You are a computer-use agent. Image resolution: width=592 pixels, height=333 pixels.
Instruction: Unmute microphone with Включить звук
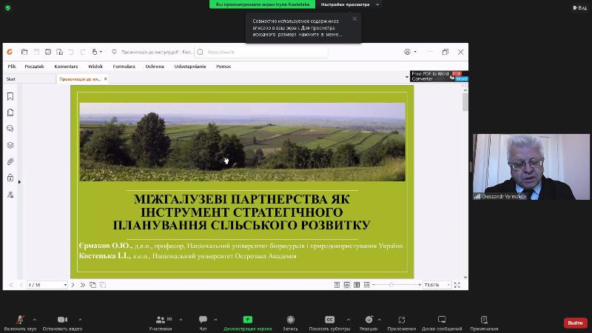coord(20,320)
